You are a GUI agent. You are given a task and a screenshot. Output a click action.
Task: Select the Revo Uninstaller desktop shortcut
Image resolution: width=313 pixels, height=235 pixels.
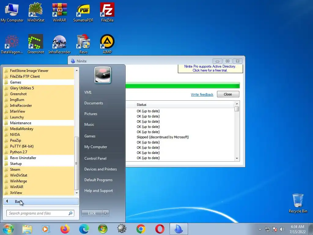coord(83,44)
